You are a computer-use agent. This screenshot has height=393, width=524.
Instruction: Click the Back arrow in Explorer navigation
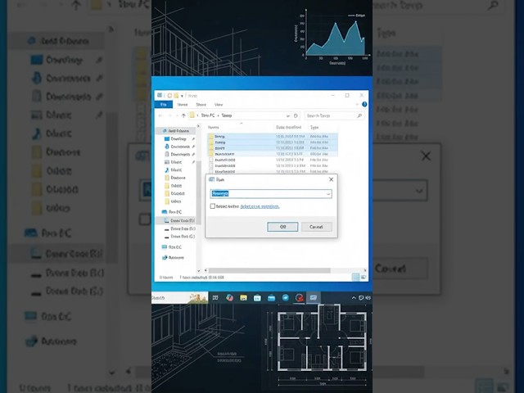coord(160,115)
